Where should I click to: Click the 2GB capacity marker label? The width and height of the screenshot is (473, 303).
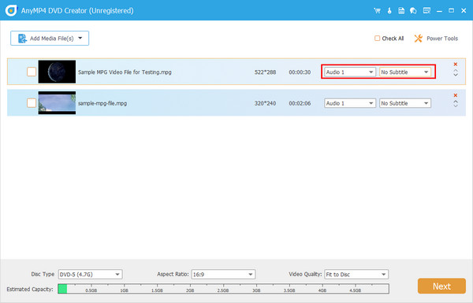click(190, 290)
